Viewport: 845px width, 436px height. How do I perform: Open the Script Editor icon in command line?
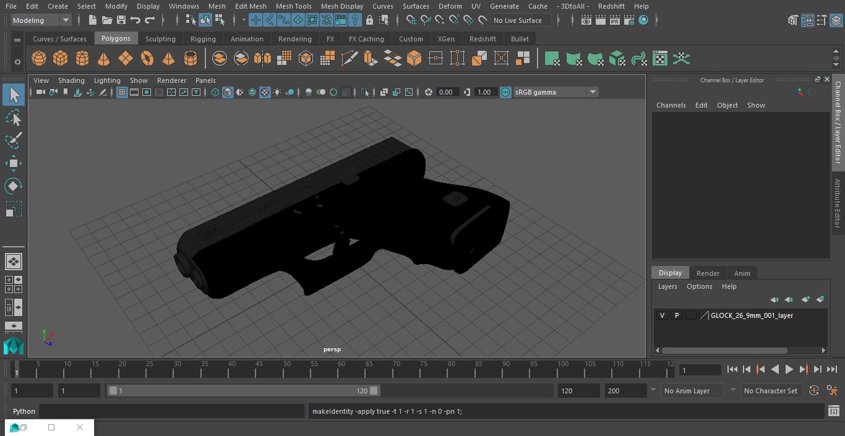click(833, 411)
